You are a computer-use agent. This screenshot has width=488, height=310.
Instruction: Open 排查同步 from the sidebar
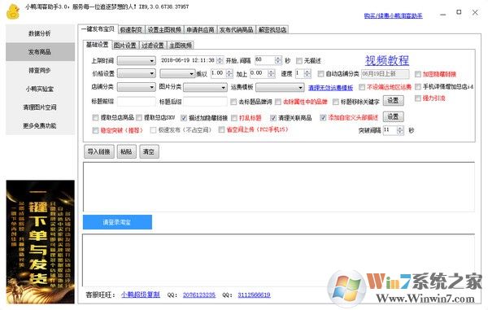pos(40,70)
